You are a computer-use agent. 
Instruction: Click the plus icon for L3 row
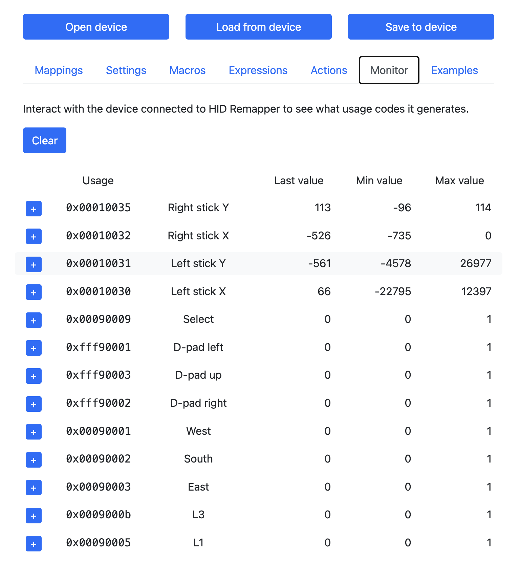pos(34,516)
